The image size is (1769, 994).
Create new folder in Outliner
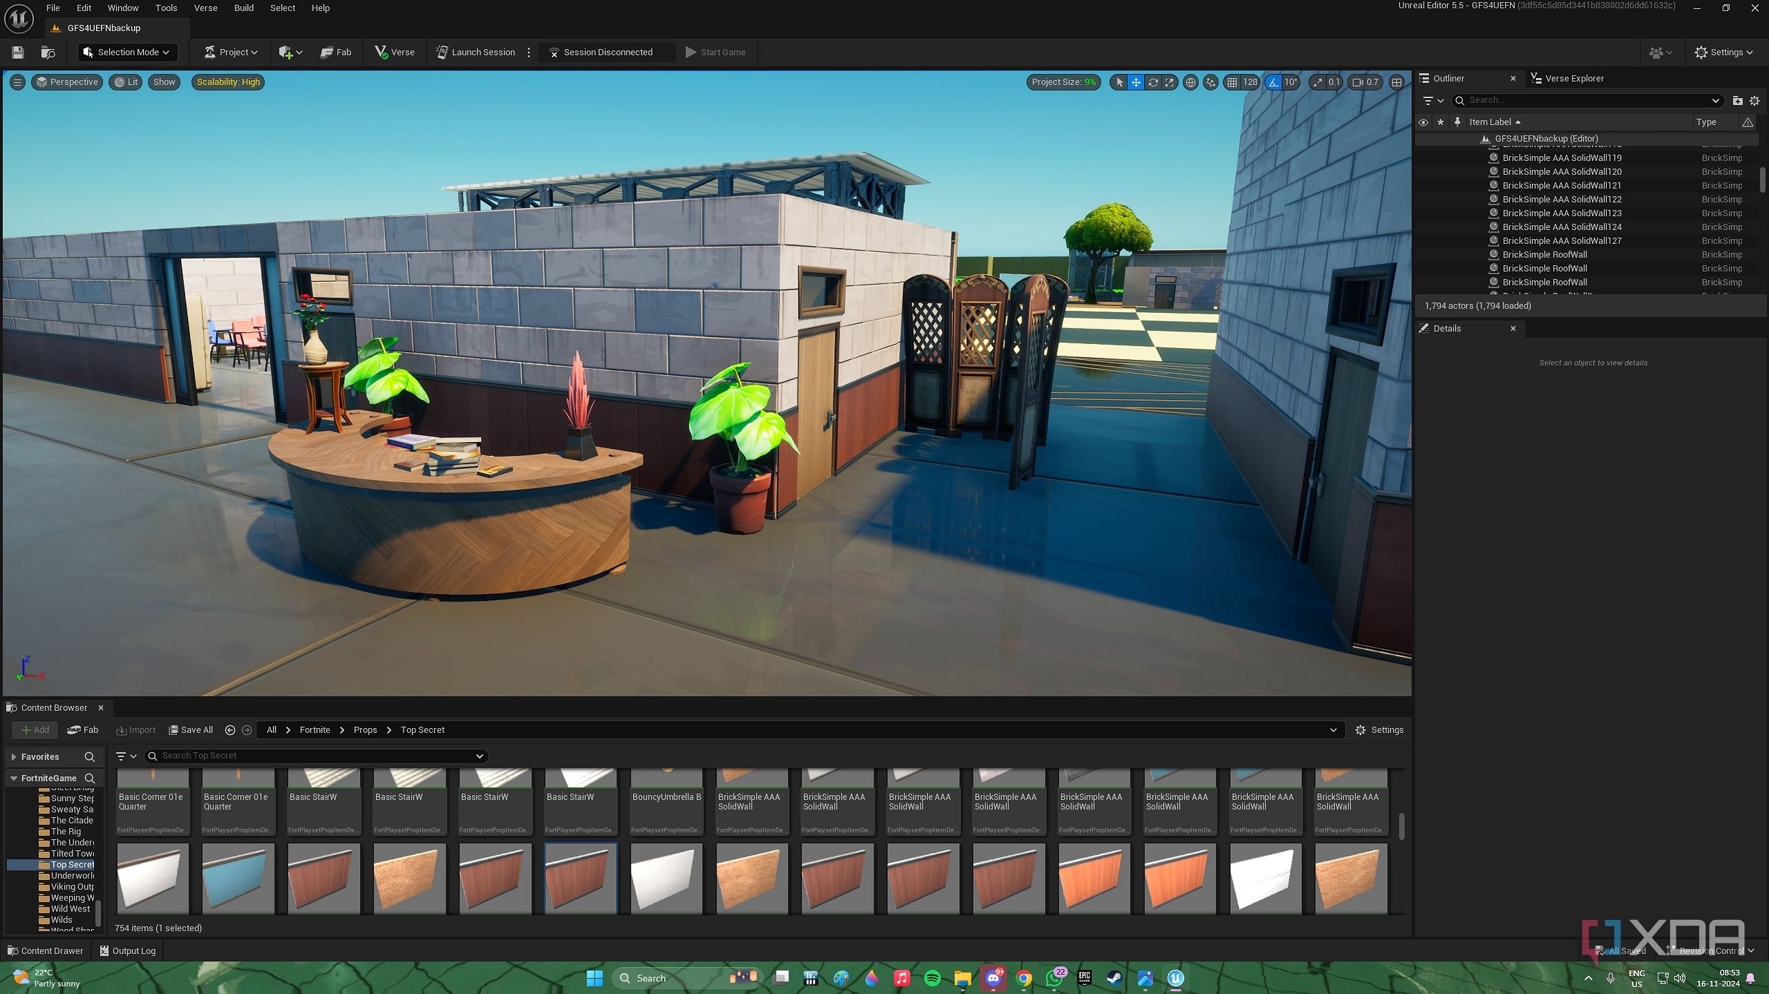click(x=1737, y=101)
